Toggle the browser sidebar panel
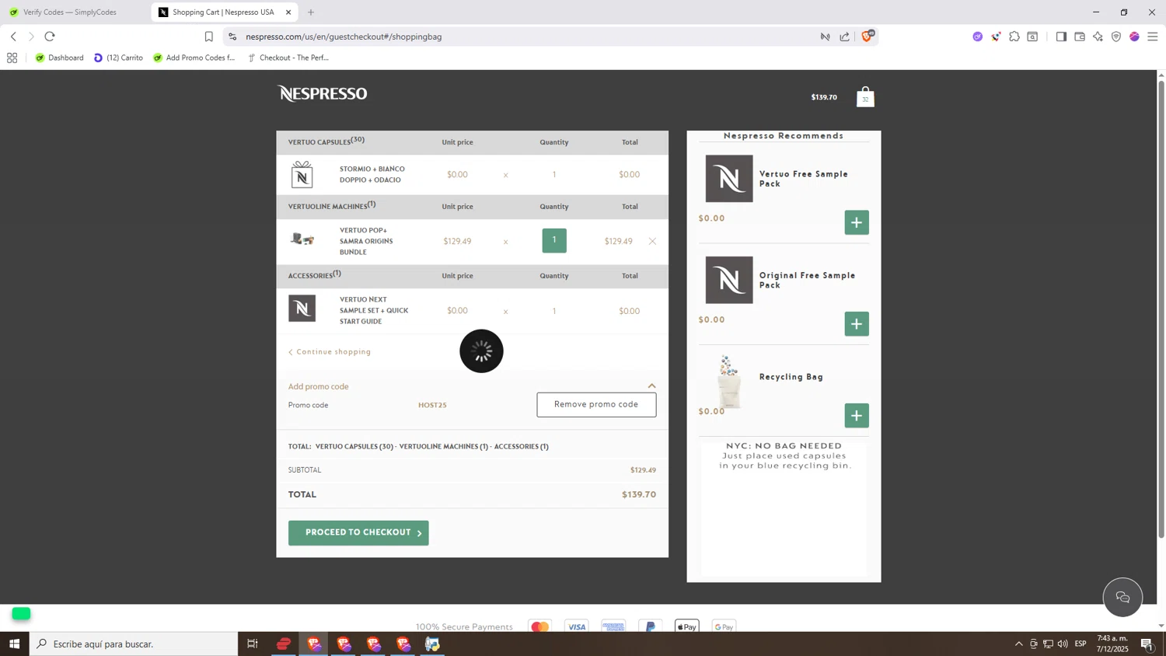 [x=1061, y=37]
